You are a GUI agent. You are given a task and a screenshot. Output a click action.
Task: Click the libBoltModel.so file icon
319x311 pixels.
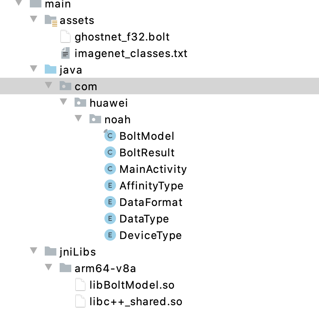[80, 285]
